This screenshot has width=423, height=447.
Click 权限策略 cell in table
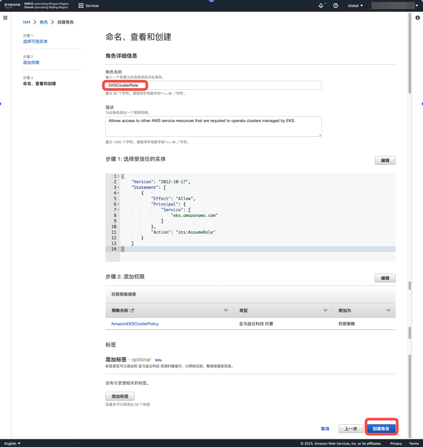click(x=347, y=324)
